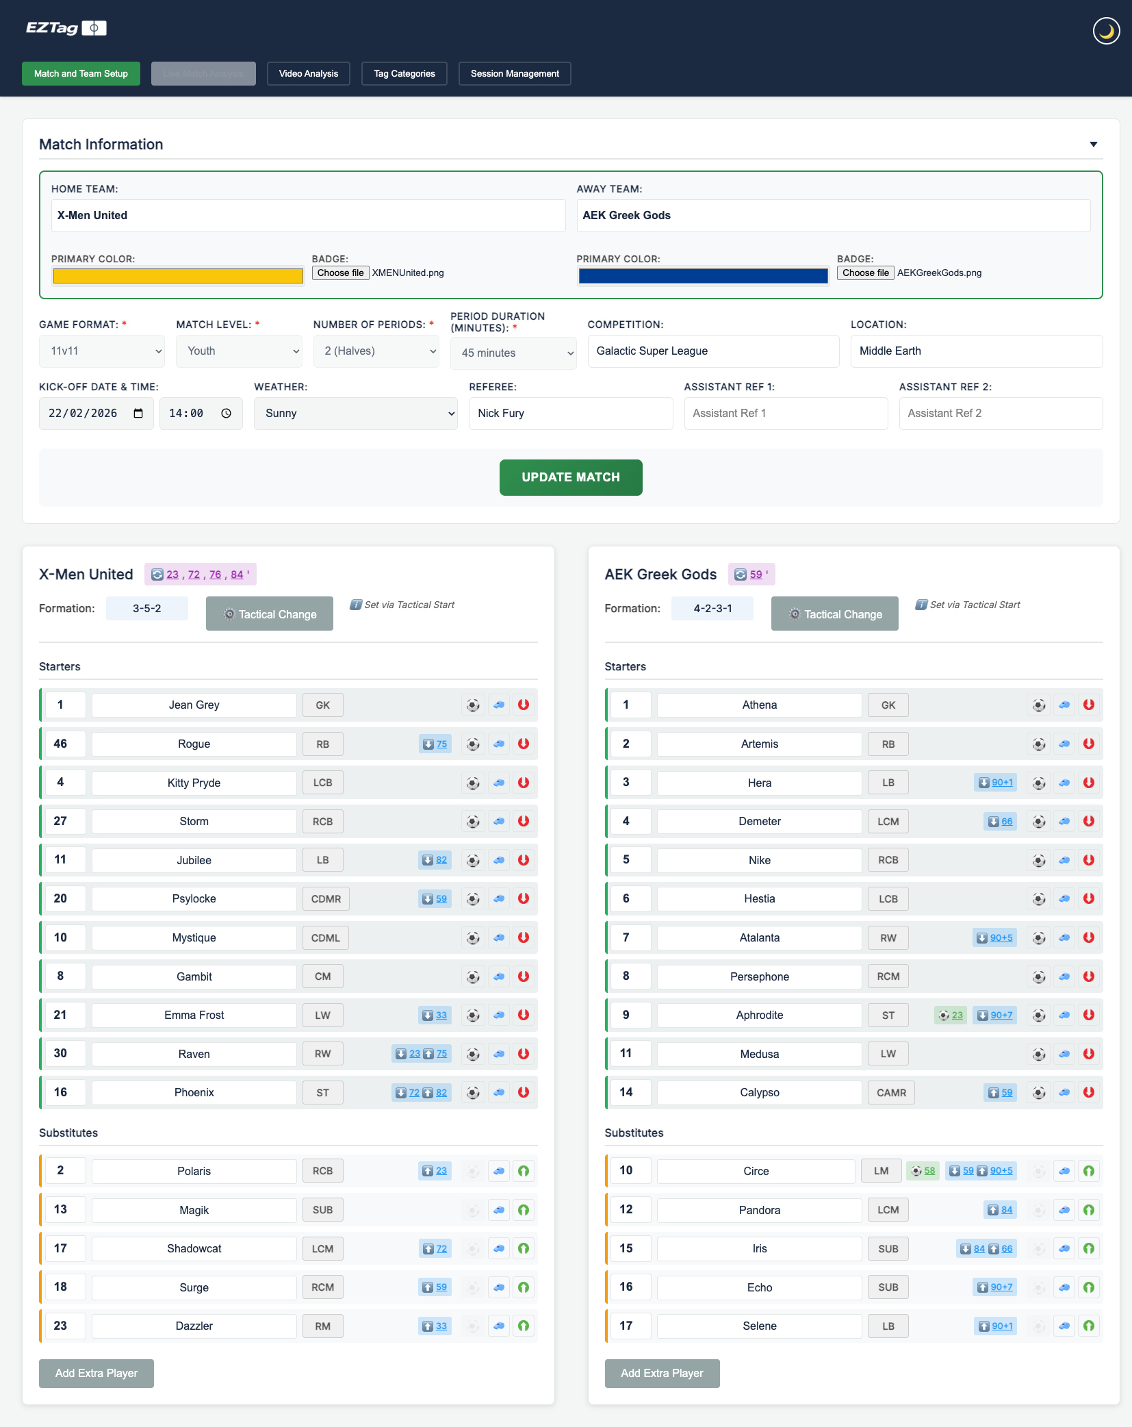Bring on substitute Echo via green arrow

click(1088, 1287)
